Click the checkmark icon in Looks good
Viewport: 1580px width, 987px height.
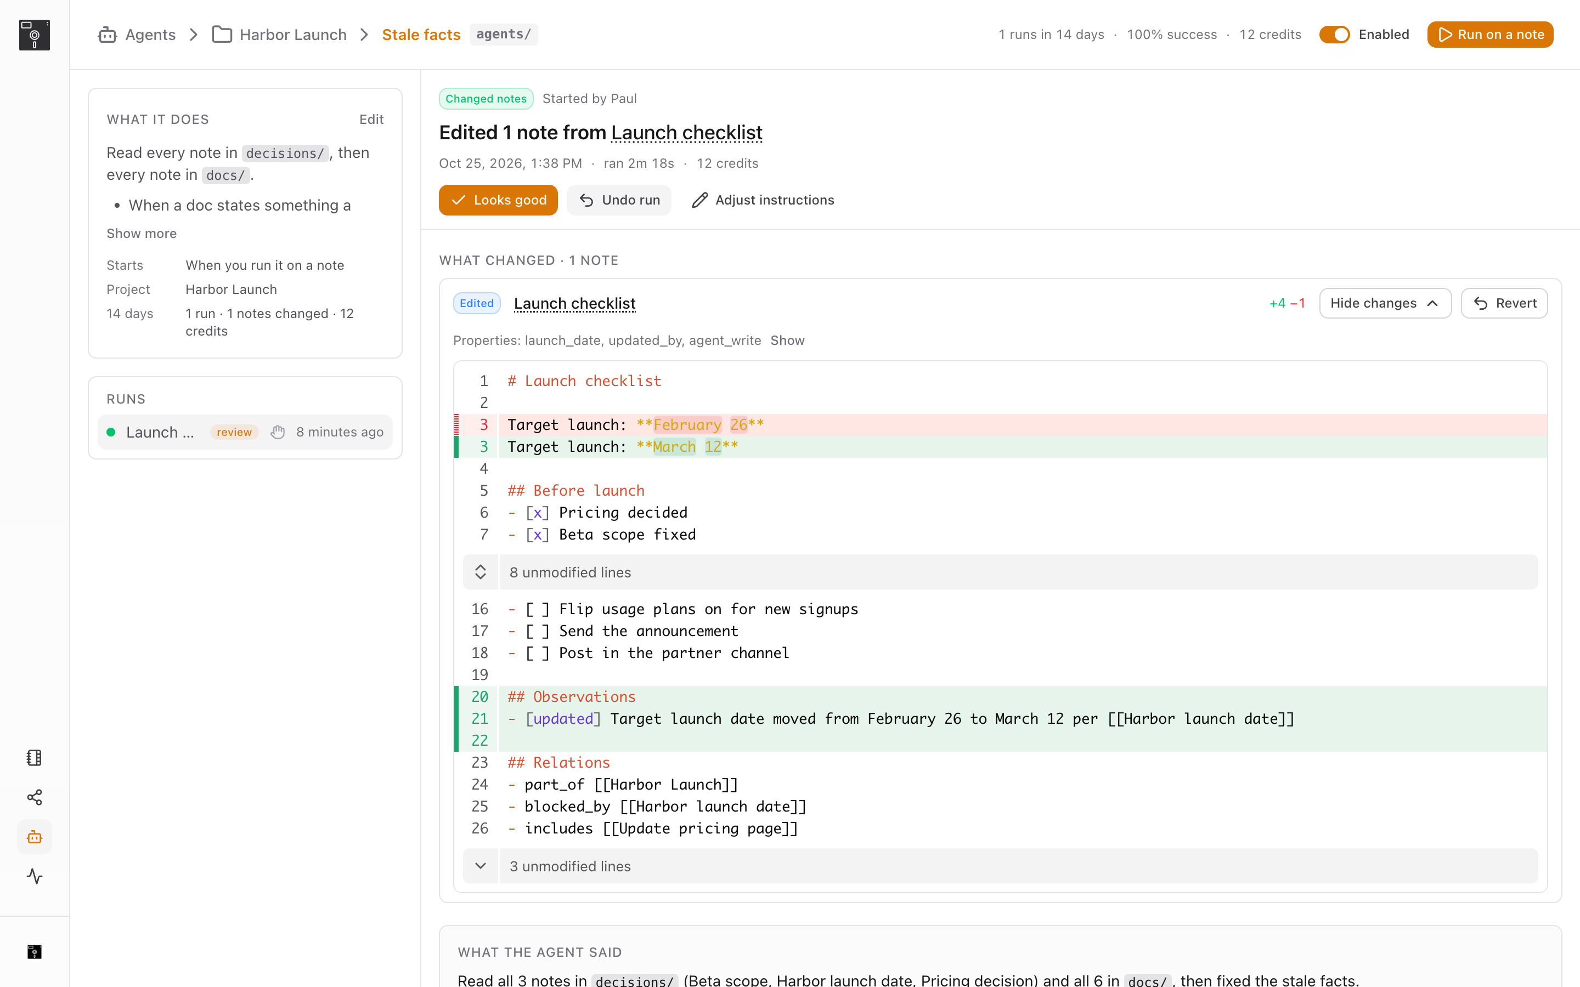458,200
